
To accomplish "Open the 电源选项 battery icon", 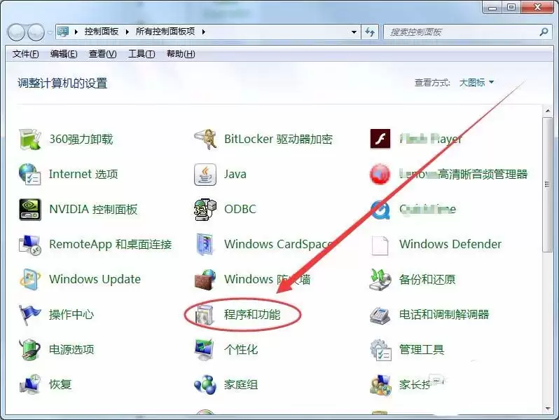I will click(x=29, y=349).
